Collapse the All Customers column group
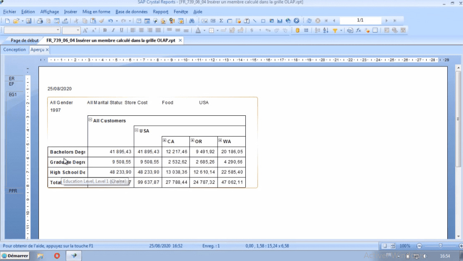The width and height of the screenshot is (463, 261). (x=90, y=120)
